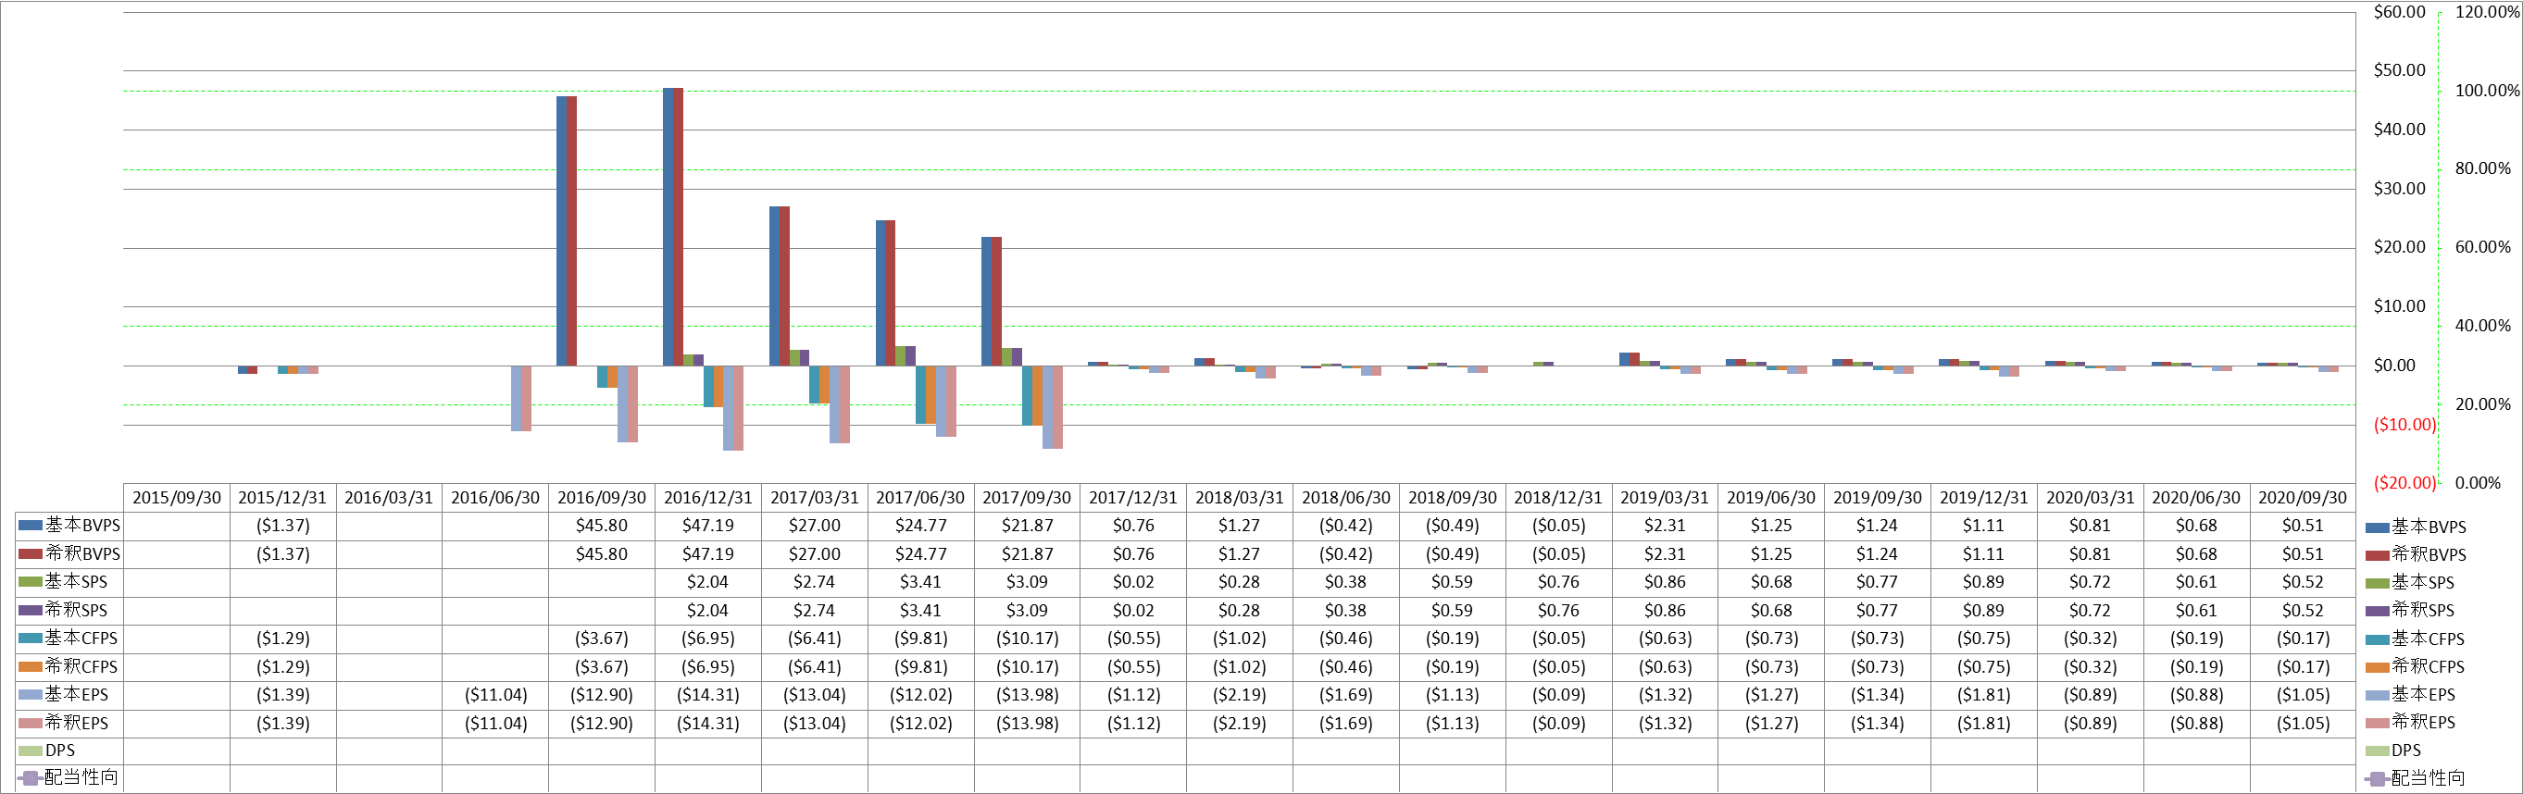
Task: Select the 2017/03/31 column header
Action: click(x=814, y=497)
